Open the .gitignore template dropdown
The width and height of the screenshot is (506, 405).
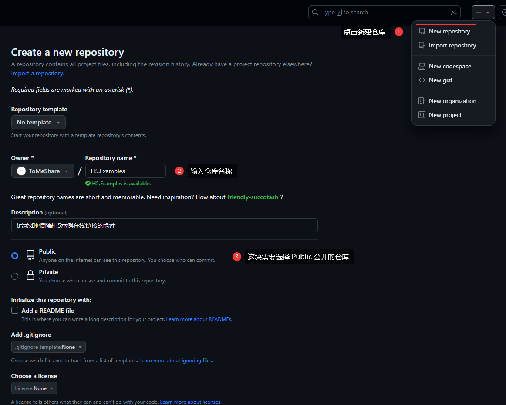pyautogui.click(x=48, y=347)
